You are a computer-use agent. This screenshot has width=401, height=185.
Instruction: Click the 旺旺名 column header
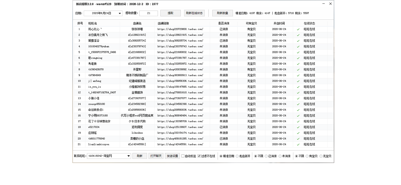[x=93, y=23]
